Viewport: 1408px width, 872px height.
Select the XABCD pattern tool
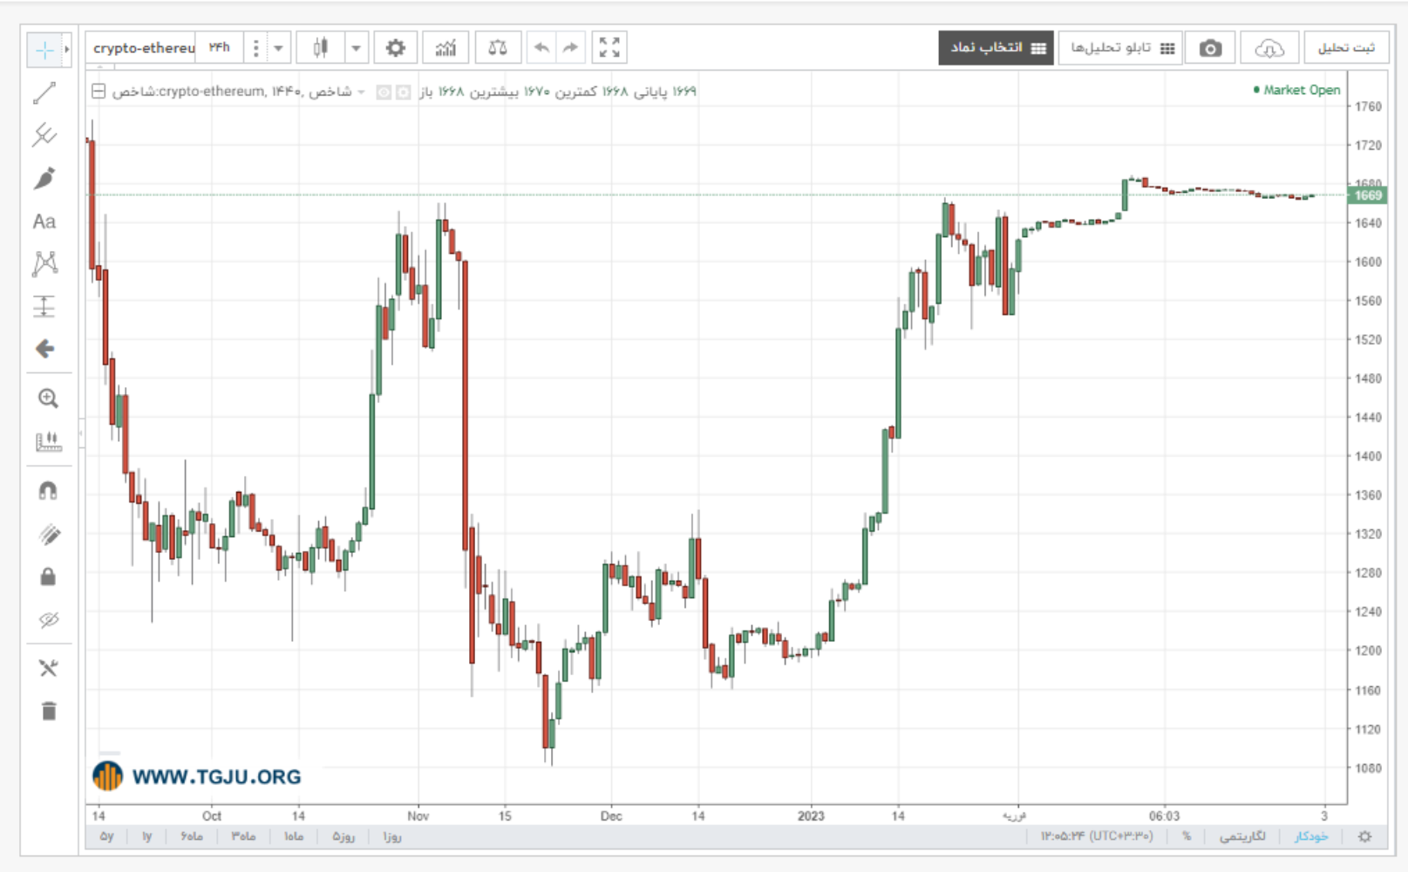[44, 263]
